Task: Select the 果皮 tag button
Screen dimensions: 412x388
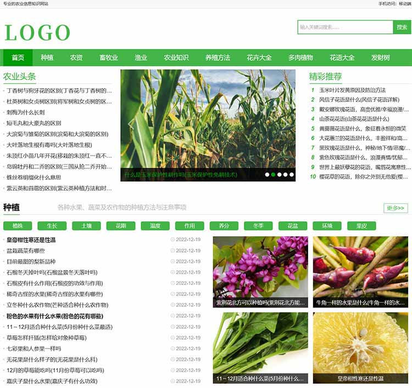Action: (361, 226)
